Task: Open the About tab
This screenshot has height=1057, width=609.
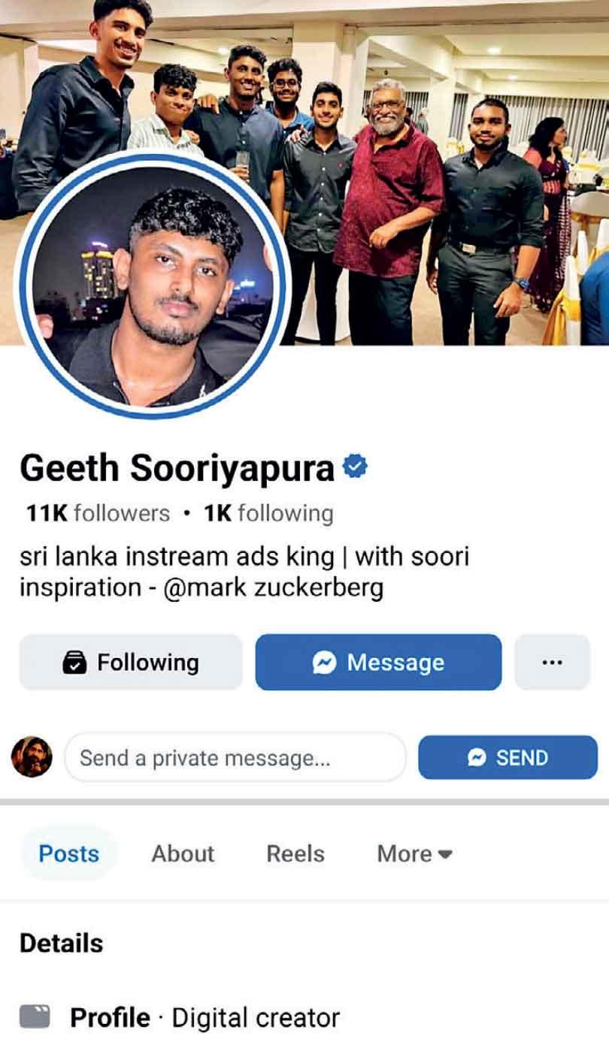Action: click(x=183, y=853)
